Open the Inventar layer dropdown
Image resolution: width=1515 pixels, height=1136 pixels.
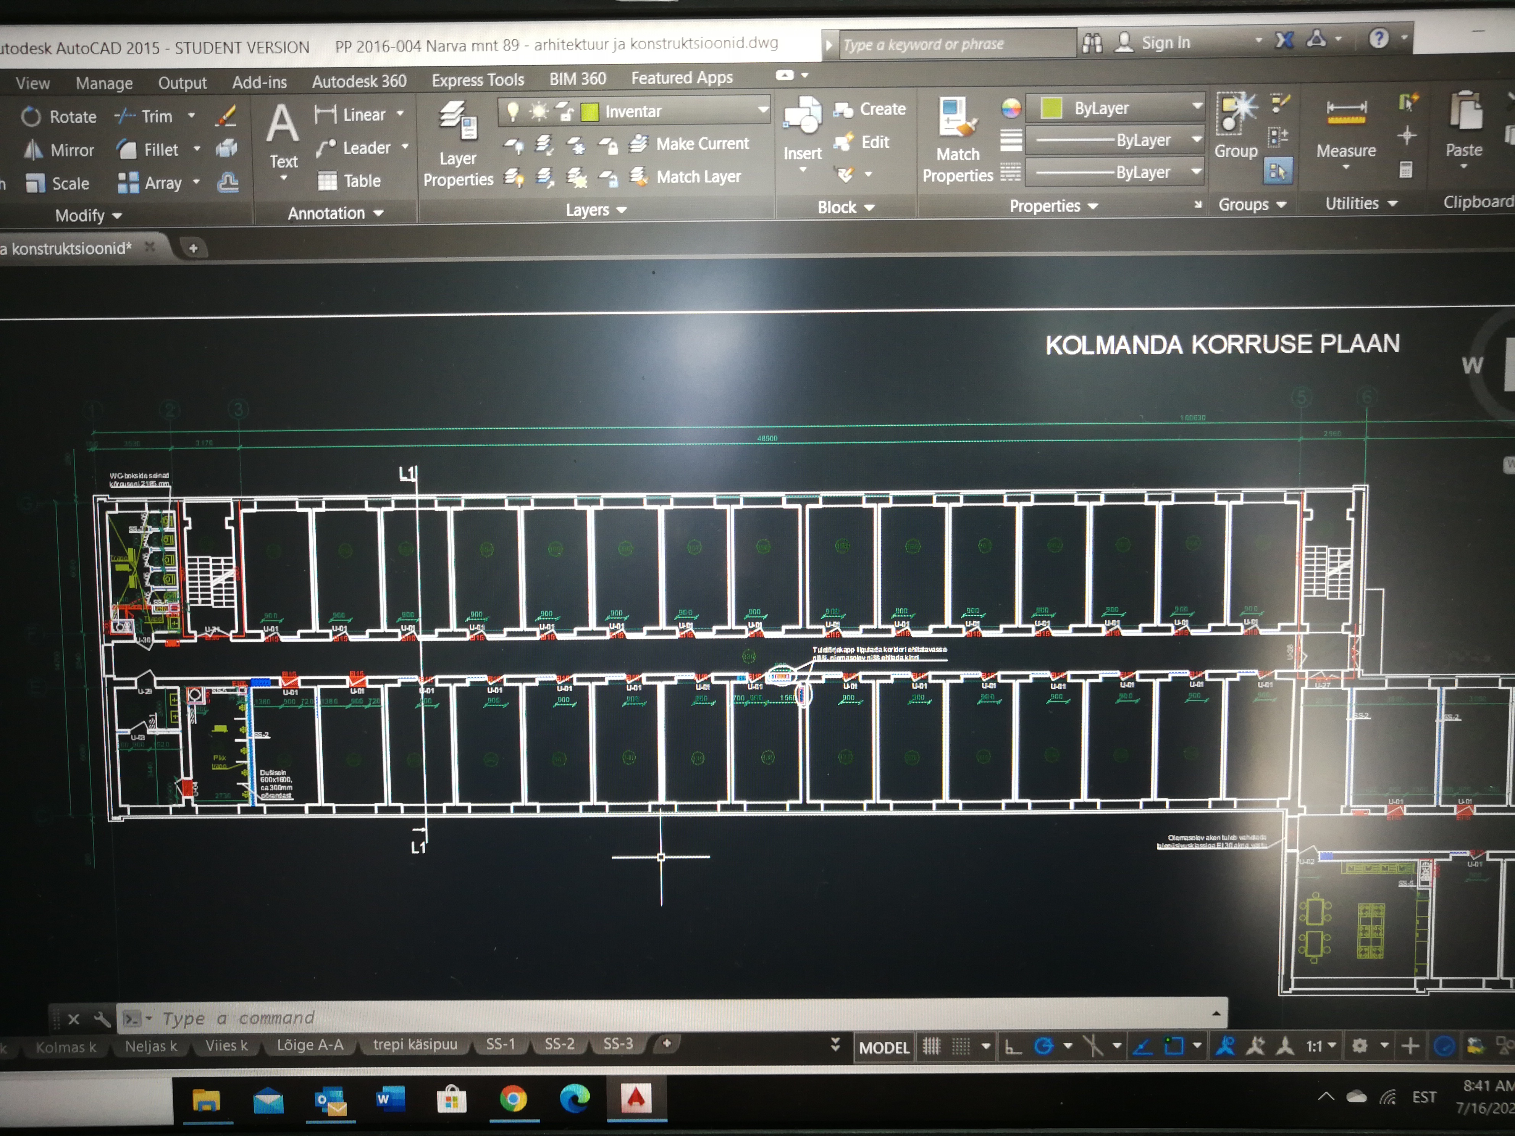(x=763, y=110)
